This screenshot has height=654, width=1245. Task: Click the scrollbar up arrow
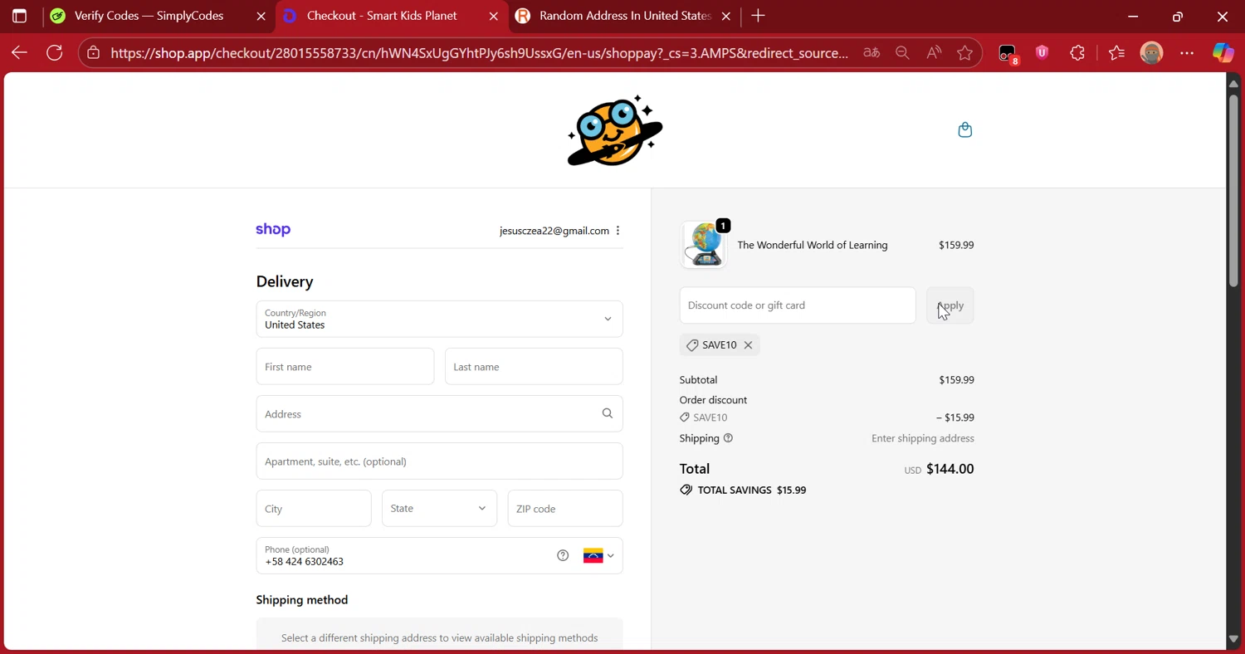click(1233, 83)
